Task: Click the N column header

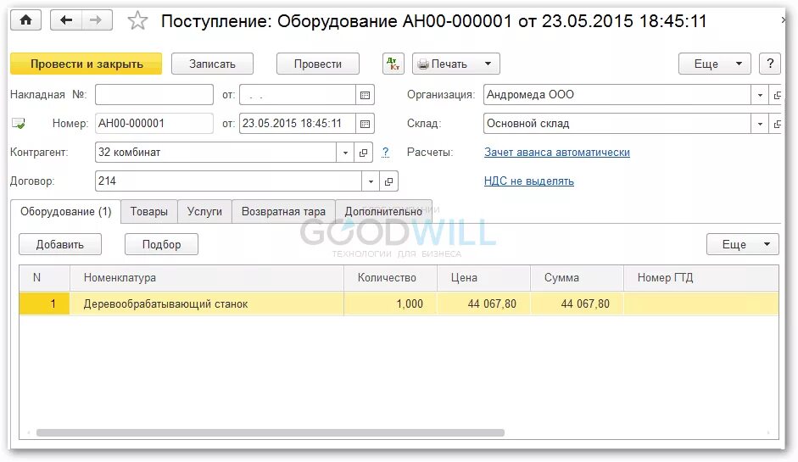Action: coord(44,278)
